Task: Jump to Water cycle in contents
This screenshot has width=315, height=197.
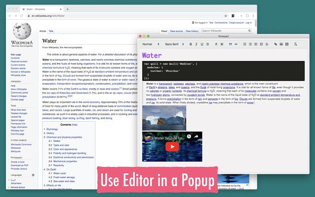Action: pos(60,173)
